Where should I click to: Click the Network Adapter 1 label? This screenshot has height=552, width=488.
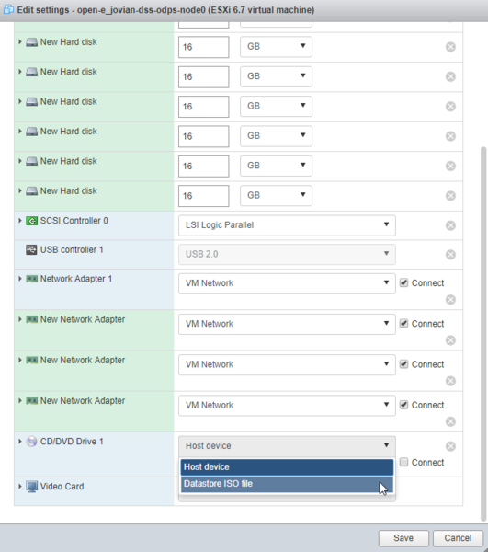pyautogui.click(x=76, y=279)
